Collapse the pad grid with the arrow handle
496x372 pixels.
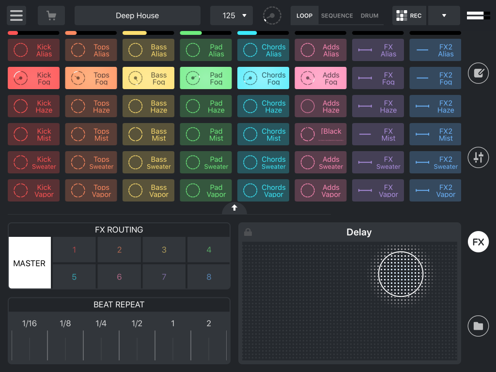(x=234, y=208)
